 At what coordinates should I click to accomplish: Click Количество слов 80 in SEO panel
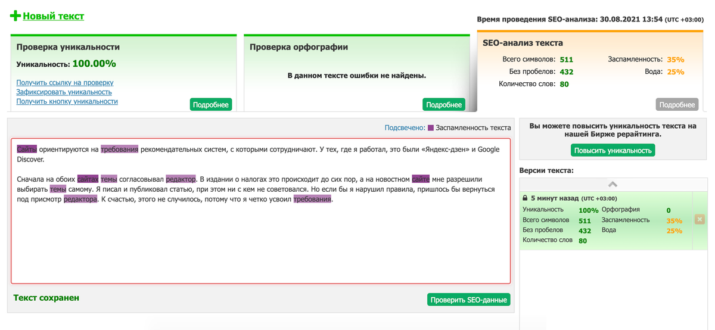[x=534, y=84]
